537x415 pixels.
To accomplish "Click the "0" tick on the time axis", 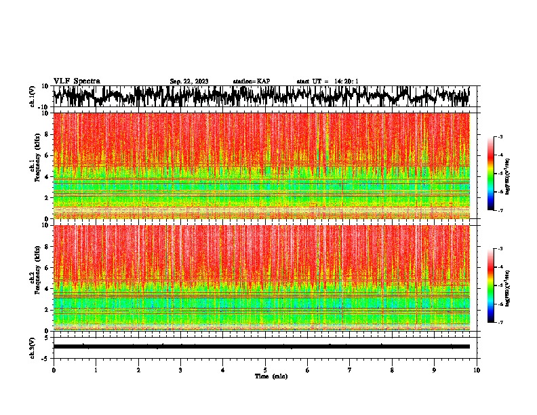I will pyautogui.click(x=54, y=370).
